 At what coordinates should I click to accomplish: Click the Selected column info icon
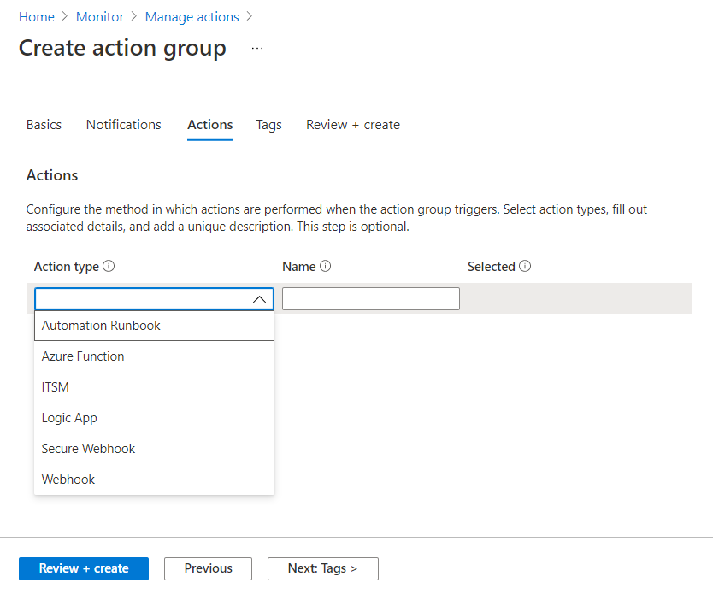coord(525,266)
